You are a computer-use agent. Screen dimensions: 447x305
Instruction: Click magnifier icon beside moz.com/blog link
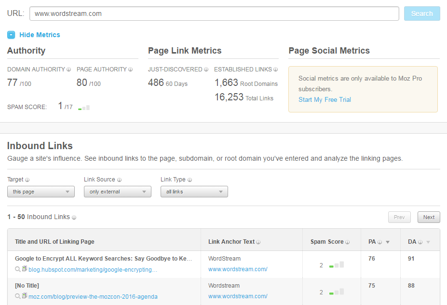(18, 296)
